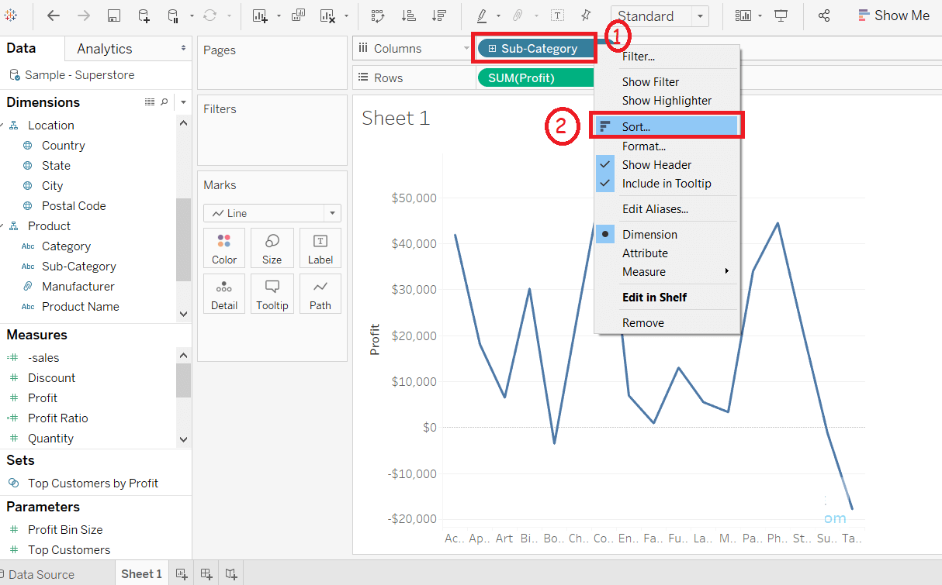Click the Add New Data Source icon
The height and width of the screenshot is (585, 942).
[x=144, y=15]
